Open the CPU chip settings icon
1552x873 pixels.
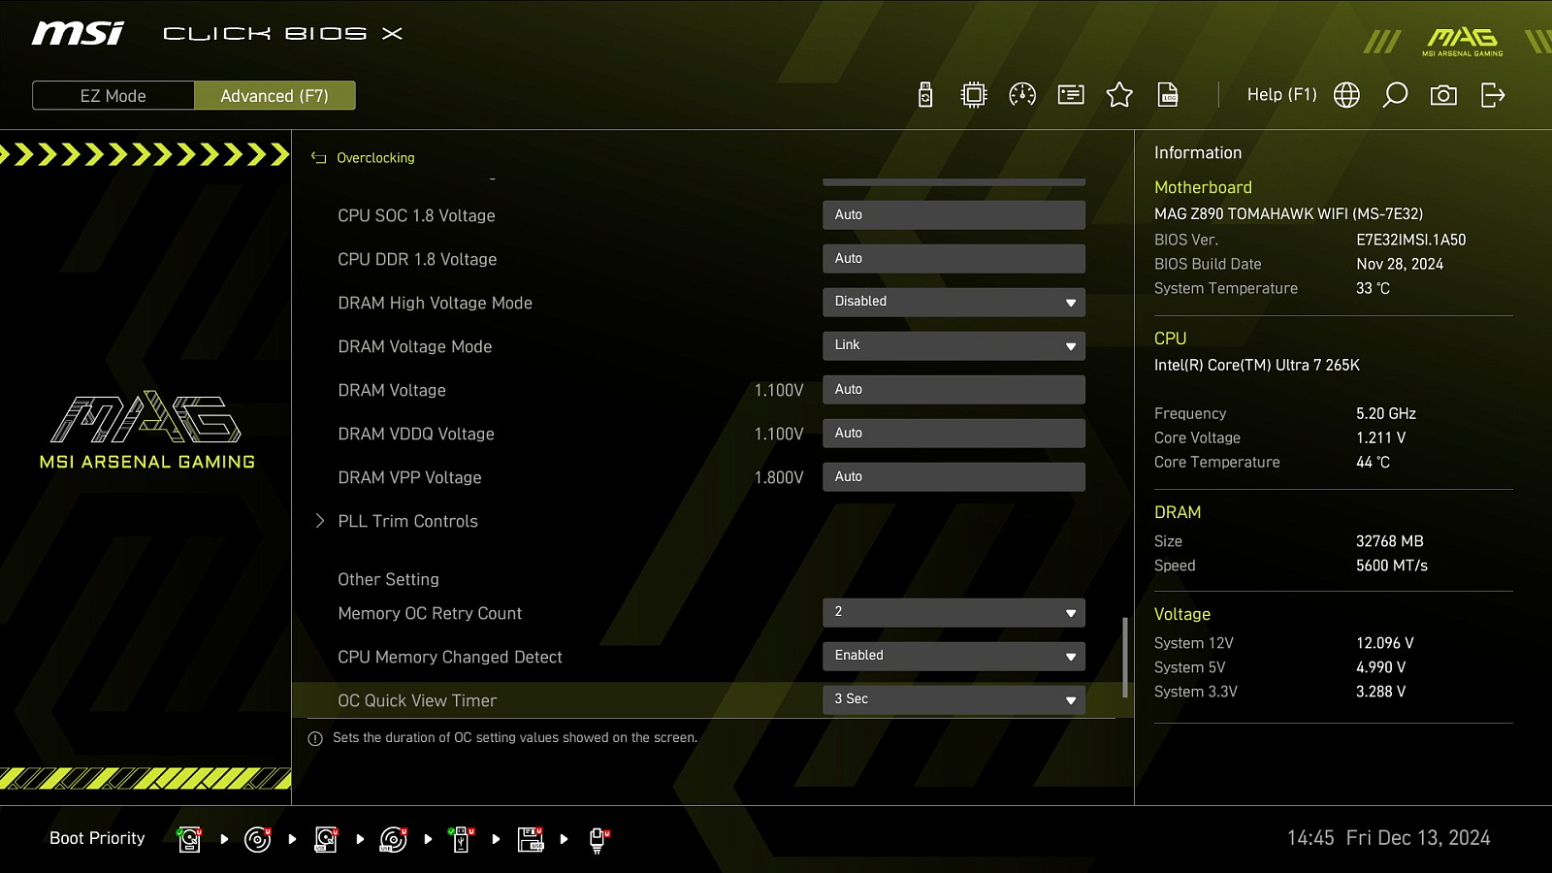974,95
